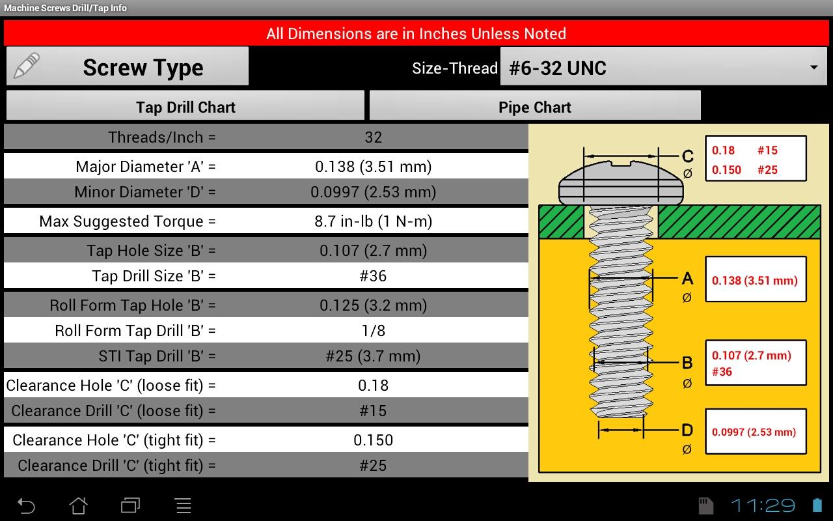Click the clock showing 11:29
833x521 pixels.
(763, 505)
